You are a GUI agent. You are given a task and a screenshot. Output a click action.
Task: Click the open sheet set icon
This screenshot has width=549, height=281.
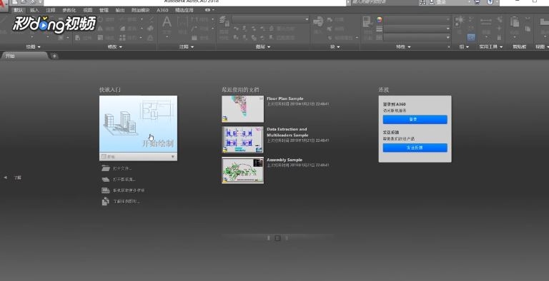105,179
